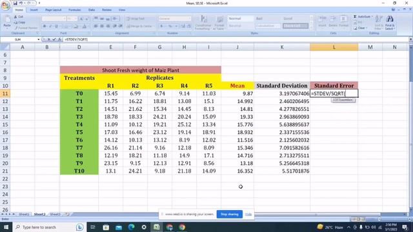Switch to the View tab
Screen dimensions: 413x232
122,10
